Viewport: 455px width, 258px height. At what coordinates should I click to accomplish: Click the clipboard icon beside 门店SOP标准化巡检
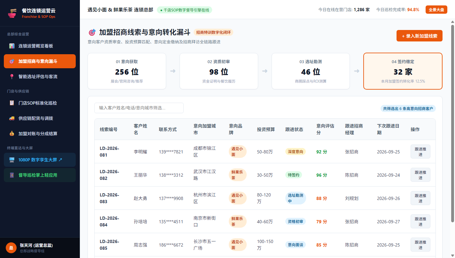[x=12, y=103]
